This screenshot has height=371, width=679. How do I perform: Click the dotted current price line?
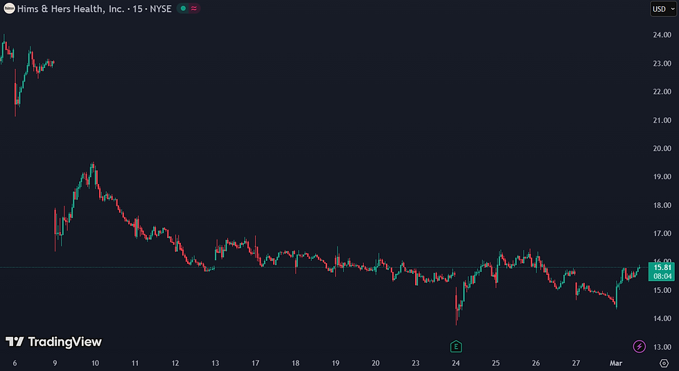coord(324,268)
